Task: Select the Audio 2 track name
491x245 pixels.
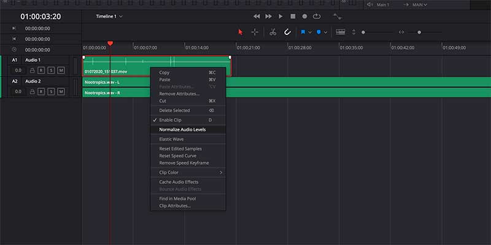Action: (x=33, y=81)
